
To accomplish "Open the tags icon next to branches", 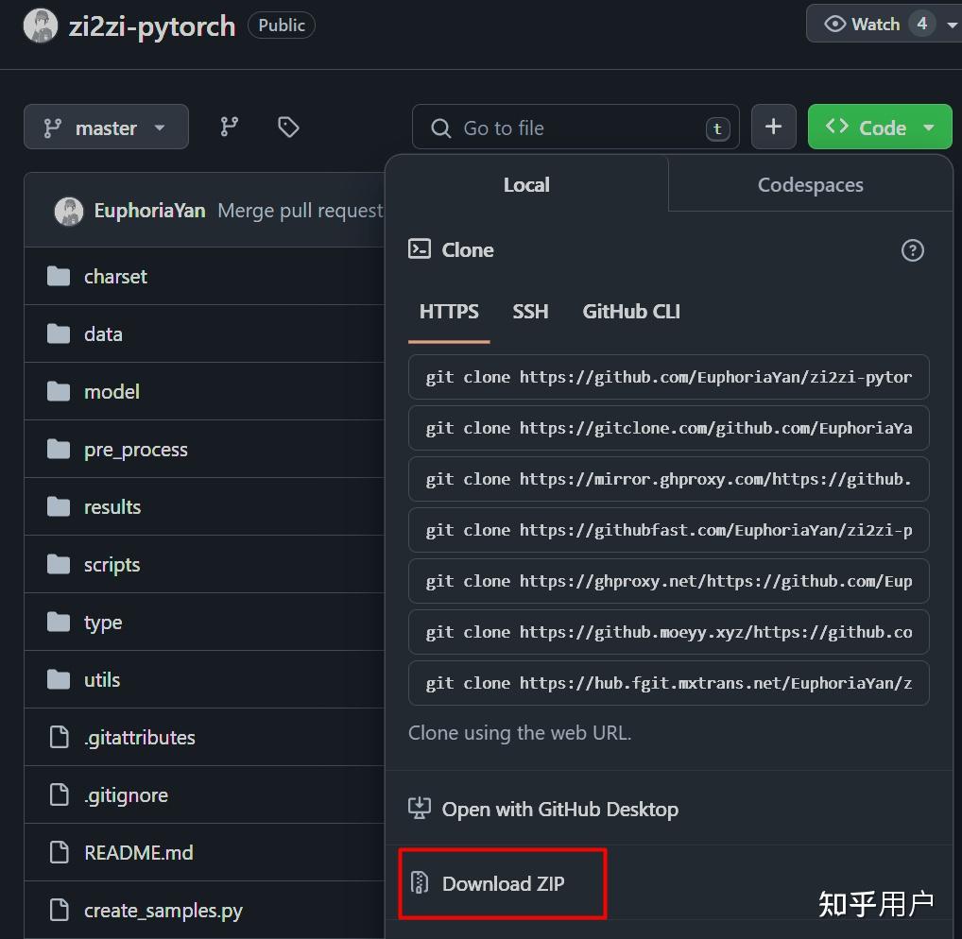I will (x=287, y=126).
